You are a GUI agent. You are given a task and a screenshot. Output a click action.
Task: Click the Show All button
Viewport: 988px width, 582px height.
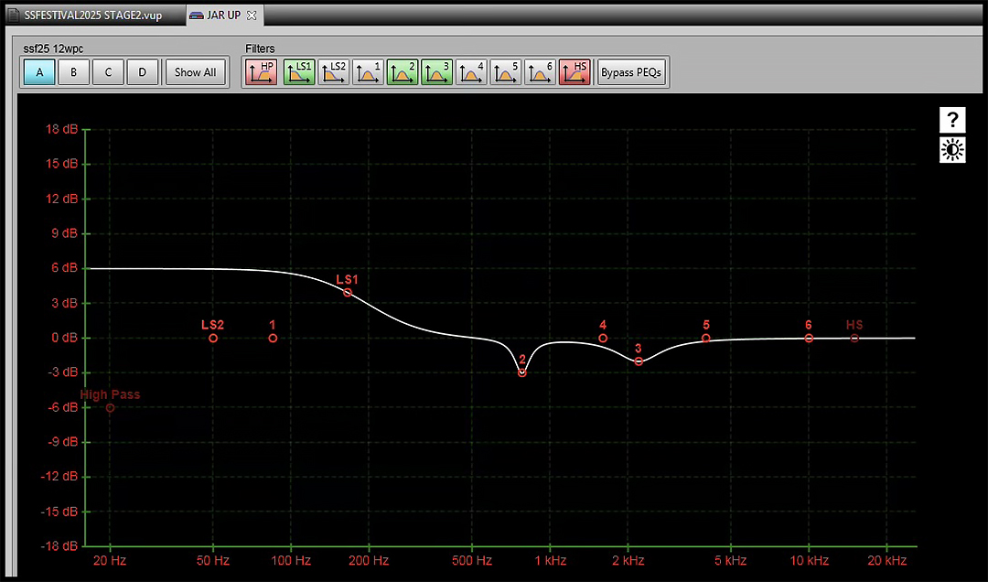pyautogui.click(x=195, y=72)
